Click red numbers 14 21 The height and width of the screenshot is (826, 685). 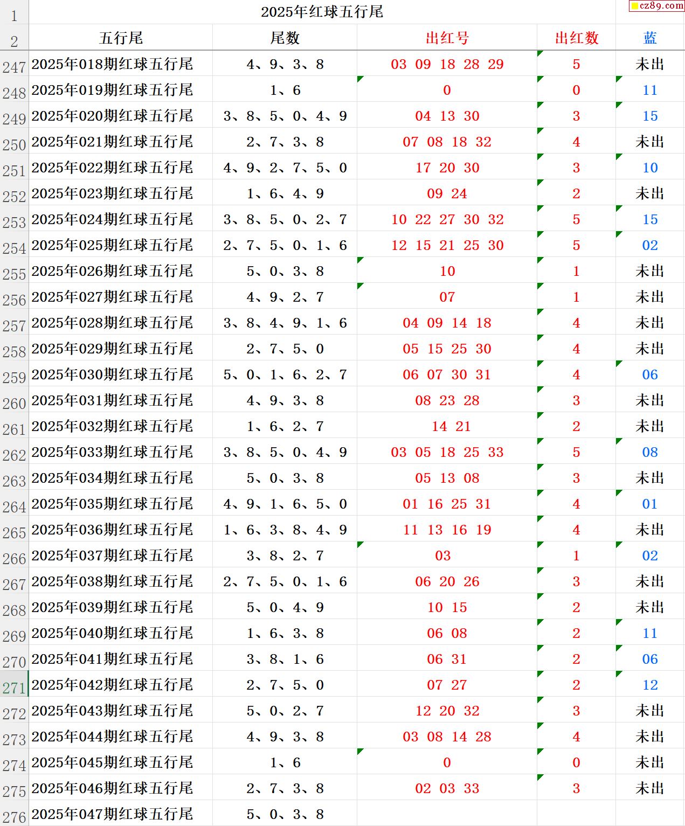click(451, 426)
